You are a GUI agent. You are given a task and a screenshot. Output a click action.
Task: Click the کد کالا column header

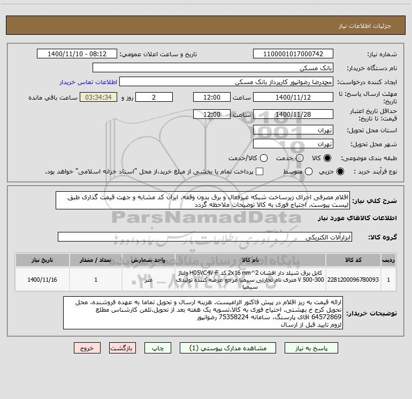(353, 260)
